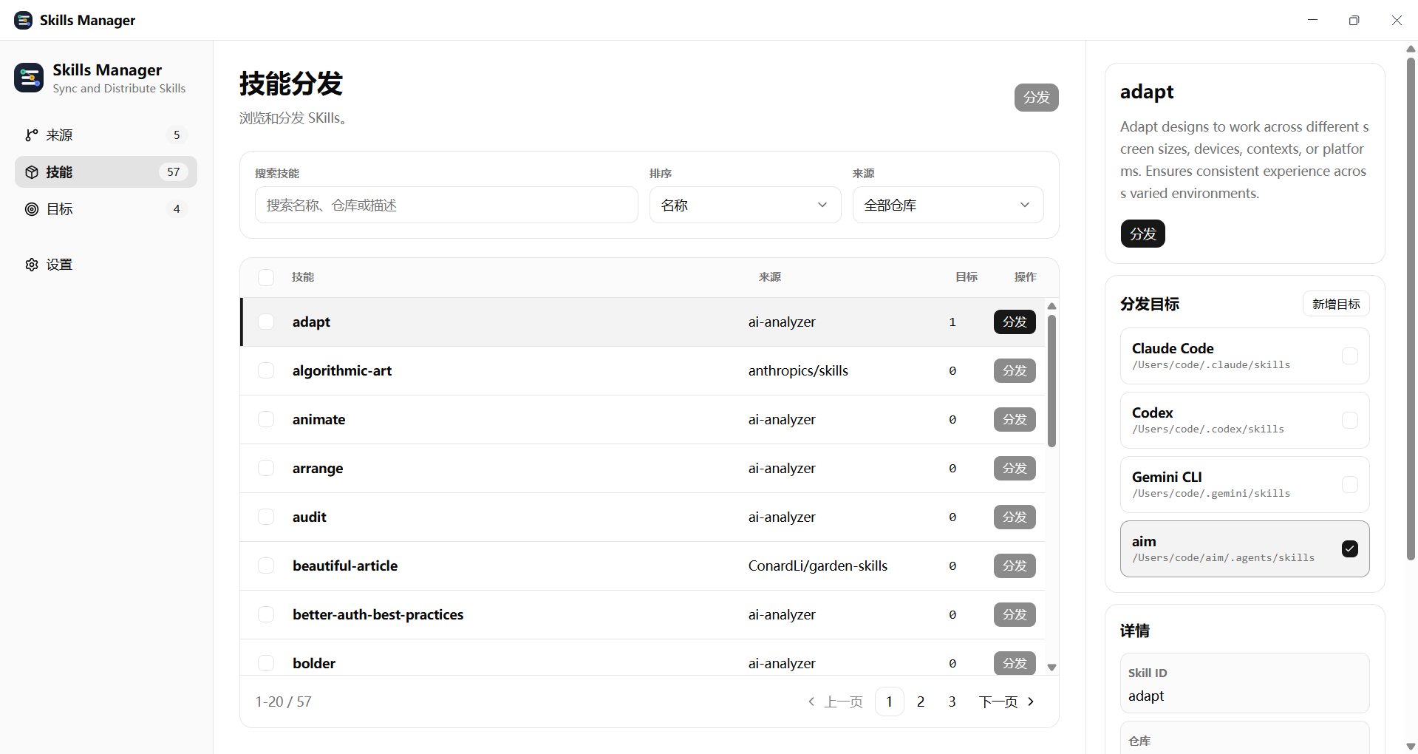Viewport: 1418px width, 754px height.
Task: Click 分发 button in adapt row
Action: [x=1015, y=322]
